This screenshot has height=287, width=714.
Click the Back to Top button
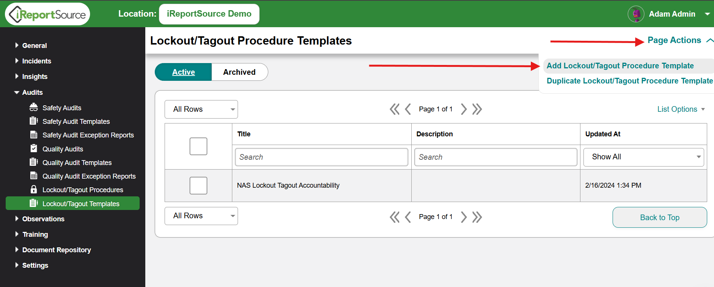click(x=660, y=218)
